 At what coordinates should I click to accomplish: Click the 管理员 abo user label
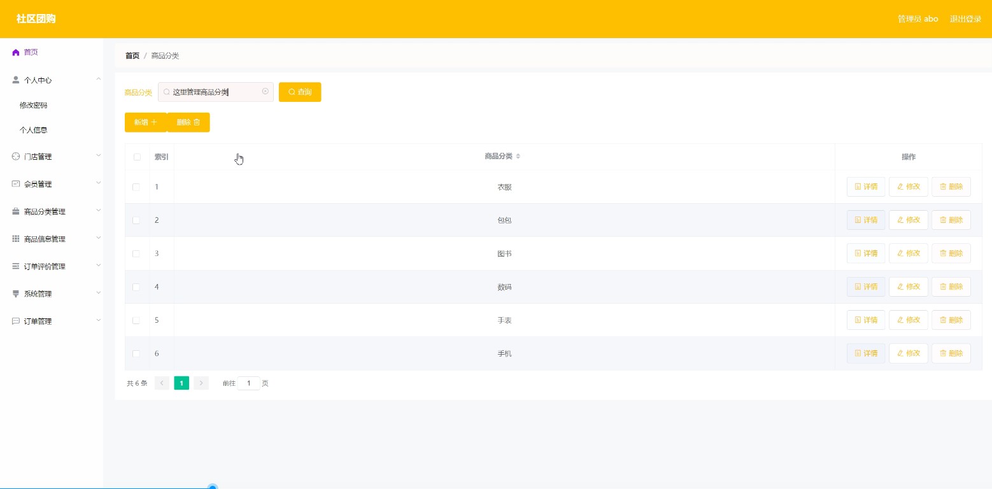point(918,19)
